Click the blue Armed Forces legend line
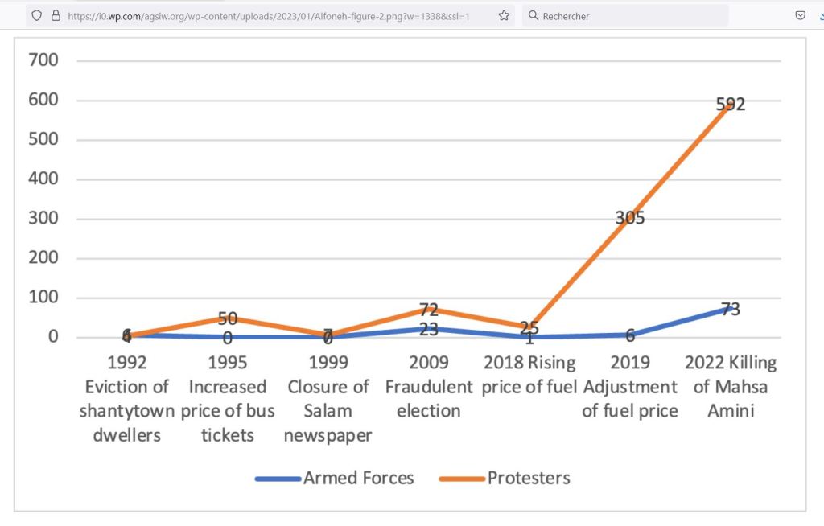The height and width of the screenshot is (526, 824). [278, 479]
